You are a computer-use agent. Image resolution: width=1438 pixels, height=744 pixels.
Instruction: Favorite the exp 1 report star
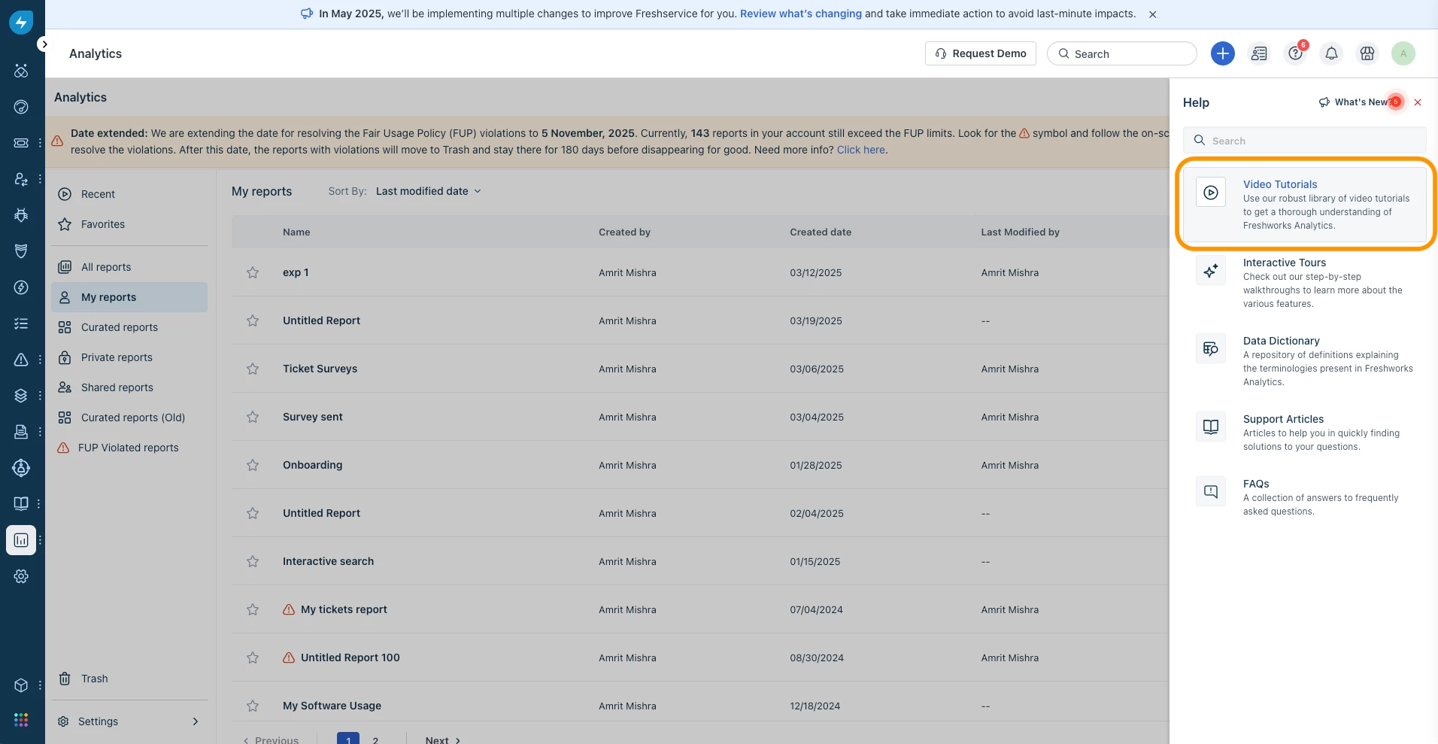(x=253, y=272)
